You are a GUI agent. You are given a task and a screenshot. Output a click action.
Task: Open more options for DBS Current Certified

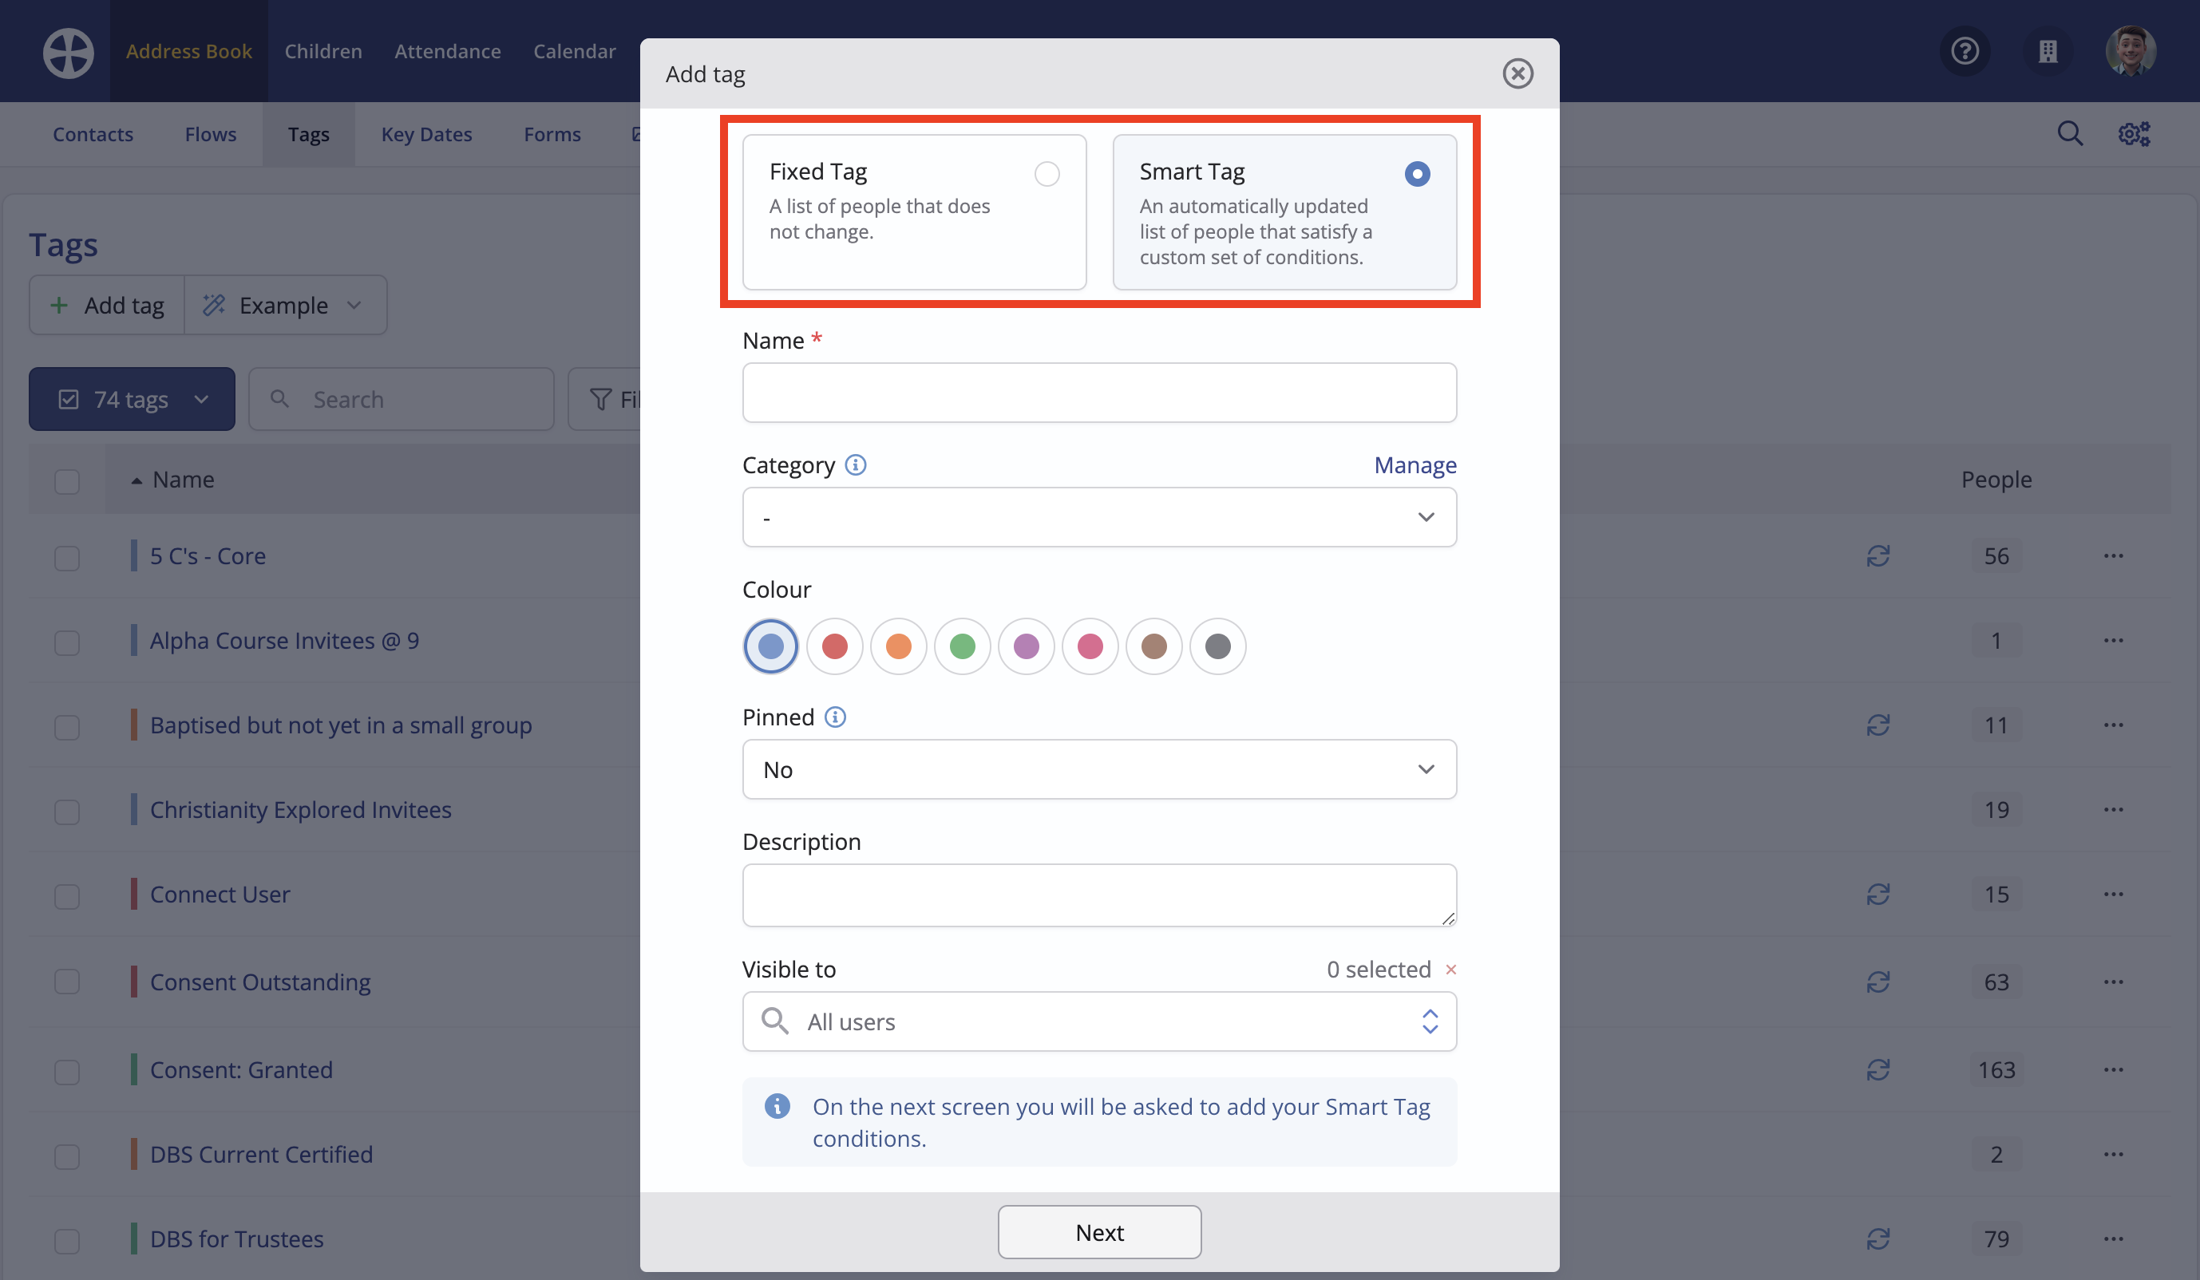[x=2113, y=1155]
